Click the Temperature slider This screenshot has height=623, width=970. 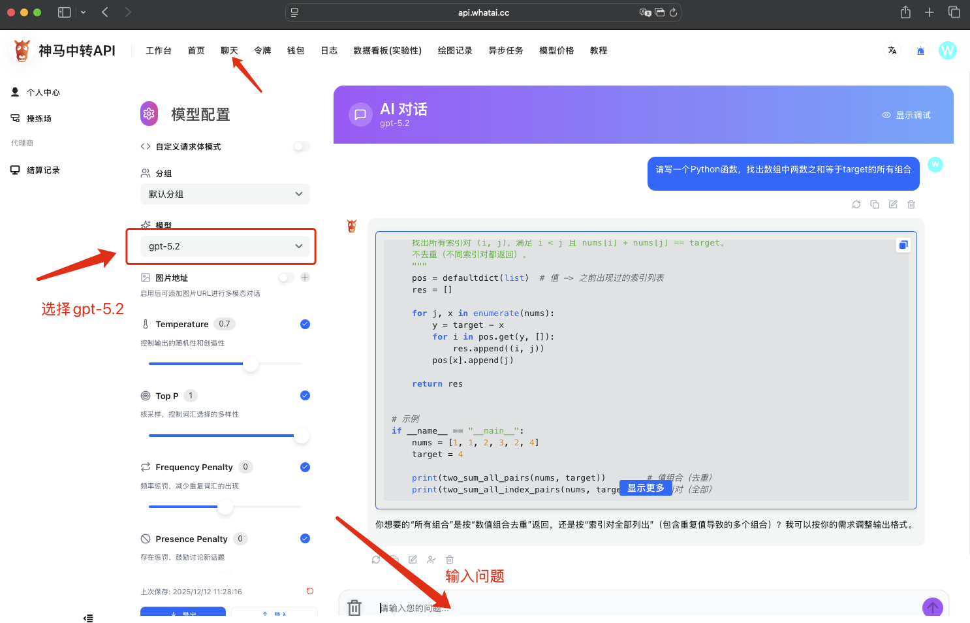coord(225,364)
